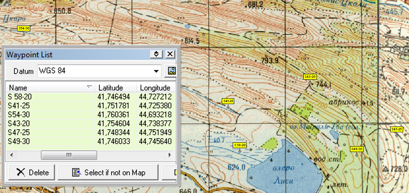This screenshot has height=193, width=409.
Task: Click the S47-25 waypoint marker on map
Action: 397,135
